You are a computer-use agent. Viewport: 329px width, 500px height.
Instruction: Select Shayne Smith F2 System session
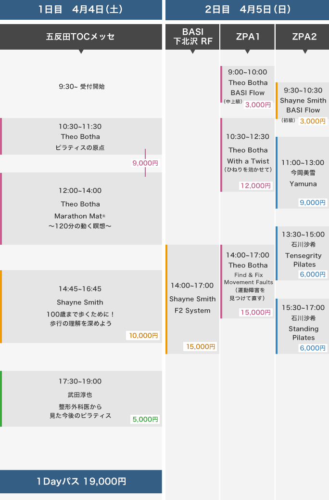(192, 299)
